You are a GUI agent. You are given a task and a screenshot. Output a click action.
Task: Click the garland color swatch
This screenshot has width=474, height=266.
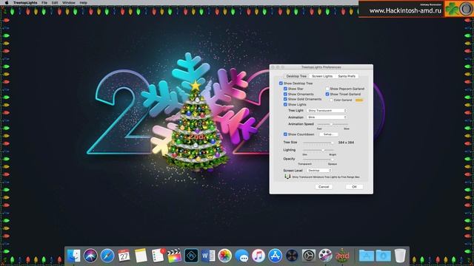[x=359, y=100]
